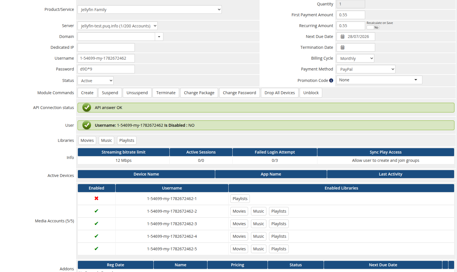Click the Active Sessions header
Viewport: 457px width, 272px height.
pyautogui.click(x=201, y=152)
